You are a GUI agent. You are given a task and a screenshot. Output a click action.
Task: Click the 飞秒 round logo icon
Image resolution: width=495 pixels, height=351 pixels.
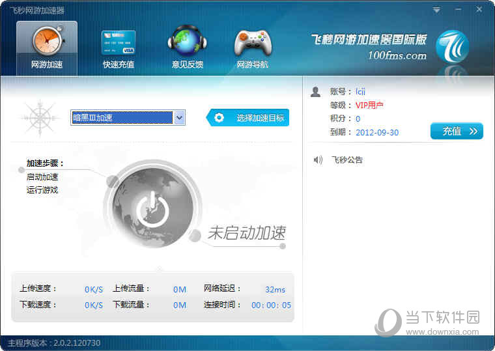452,47
